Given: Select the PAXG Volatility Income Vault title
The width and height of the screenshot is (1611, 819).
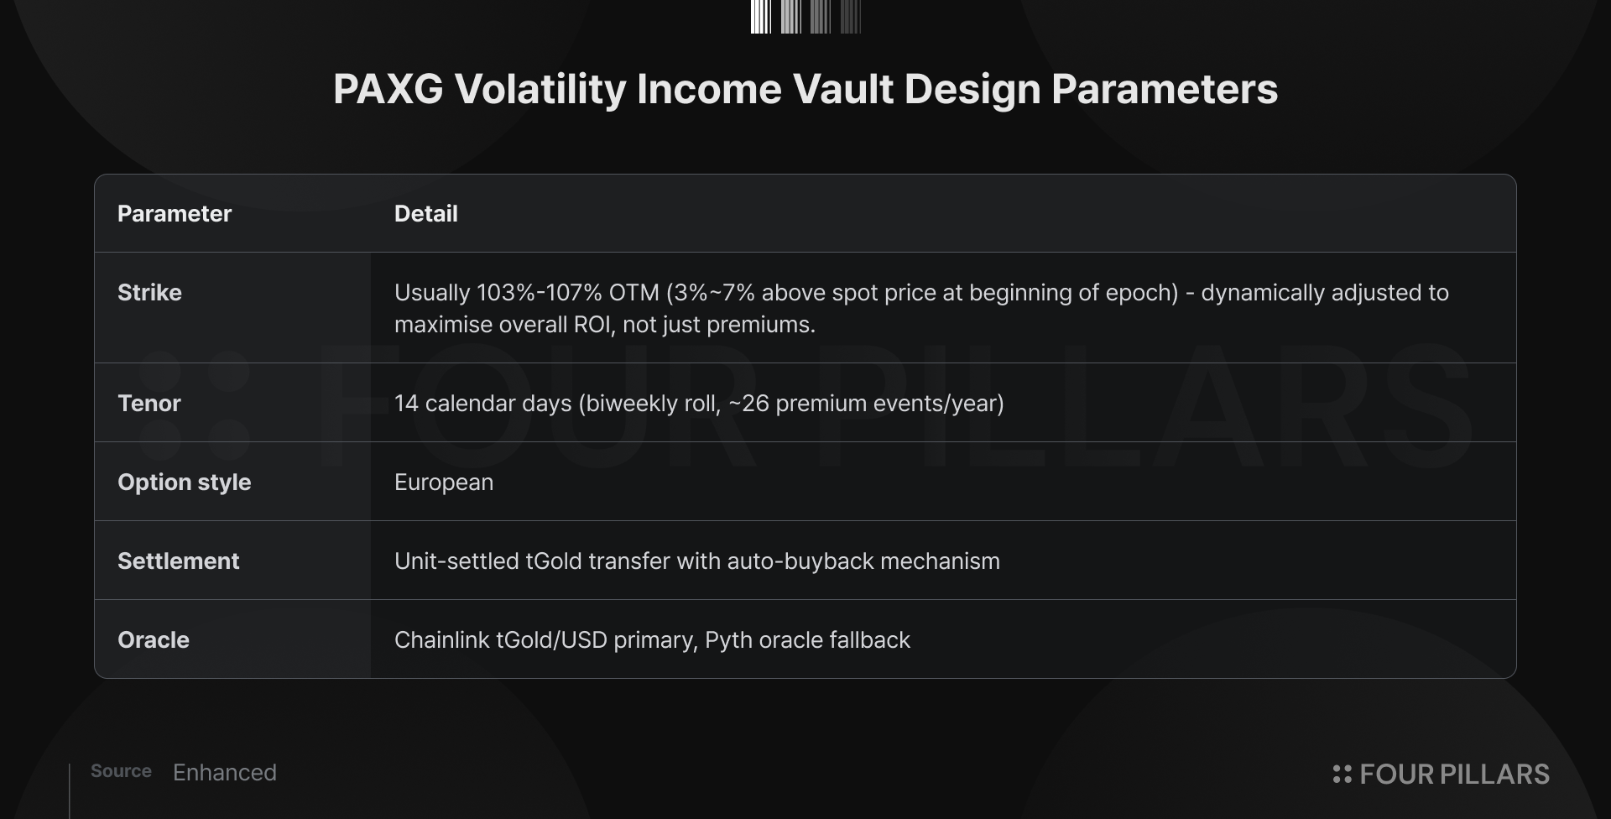Looking at the screenshot, I should (805, 89).
